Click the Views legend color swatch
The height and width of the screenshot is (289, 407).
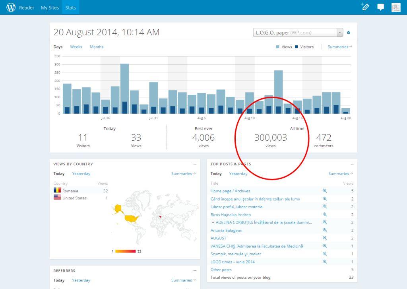tap(278, 47)
